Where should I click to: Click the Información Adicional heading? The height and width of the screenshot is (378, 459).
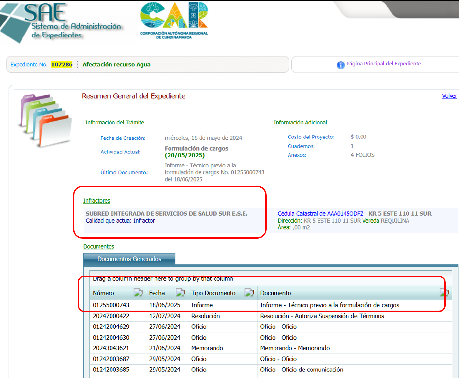(x=300, y=123)
